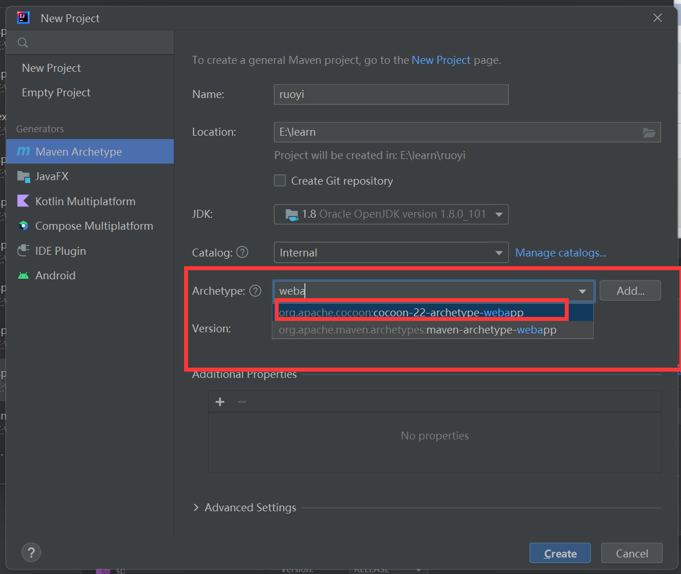Click the search magnifier icon in sidebar
The width and height of the screenshot is (681, 574).
pyautogui.click(x=23, y=43)
